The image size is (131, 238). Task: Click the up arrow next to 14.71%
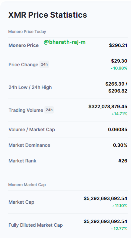click(x=112, y=114)
